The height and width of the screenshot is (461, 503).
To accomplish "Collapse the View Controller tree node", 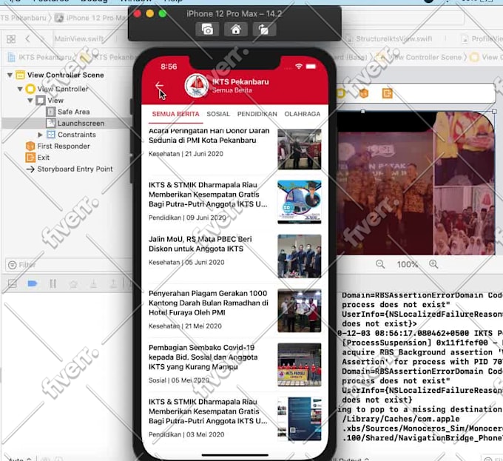I will (20, 89).
